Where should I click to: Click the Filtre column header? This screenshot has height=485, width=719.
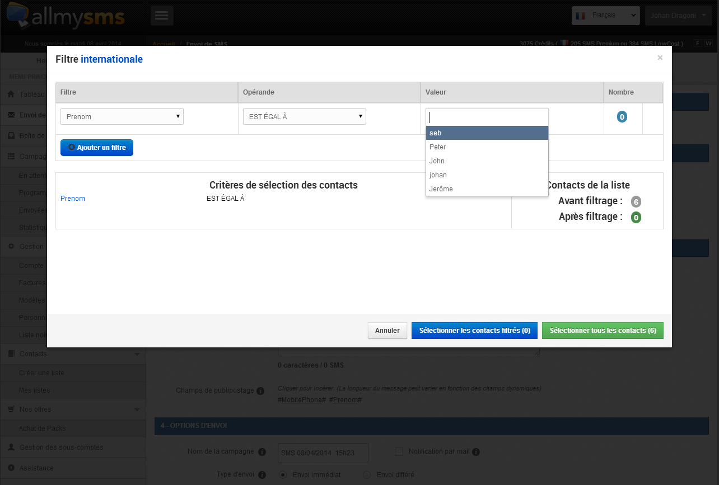click(x=147, y=92)
